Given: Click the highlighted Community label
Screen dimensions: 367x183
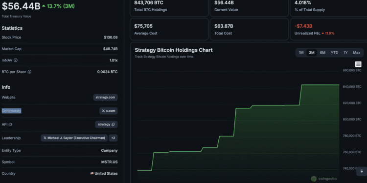Looking at the screenshot, I should point(11,111).
